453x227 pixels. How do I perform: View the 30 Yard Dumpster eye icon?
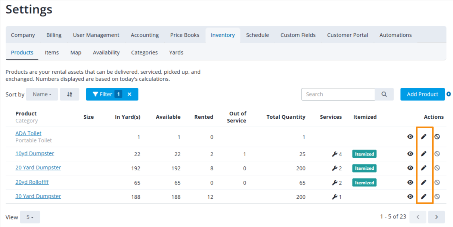click(x=410, y=196)
